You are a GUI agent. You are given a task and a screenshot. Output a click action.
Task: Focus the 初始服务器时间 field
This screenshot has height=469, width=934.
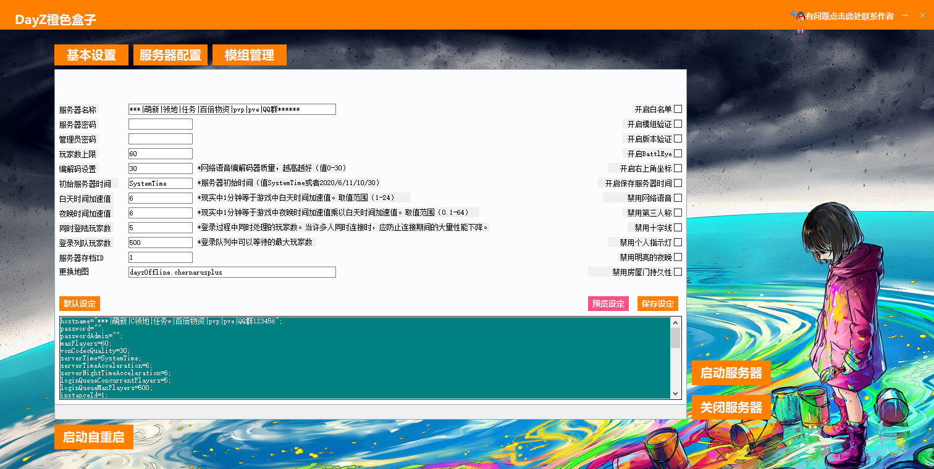pyautogui.click(x=161, y=183)
